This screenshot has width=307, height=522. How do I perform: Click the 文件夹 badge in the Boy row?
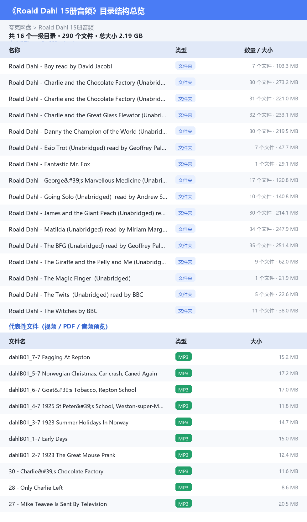coord(185,66)
